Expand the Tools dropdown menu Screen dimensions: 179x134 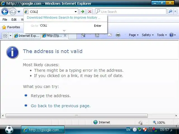pyautogui.click(x=162, y=35)
